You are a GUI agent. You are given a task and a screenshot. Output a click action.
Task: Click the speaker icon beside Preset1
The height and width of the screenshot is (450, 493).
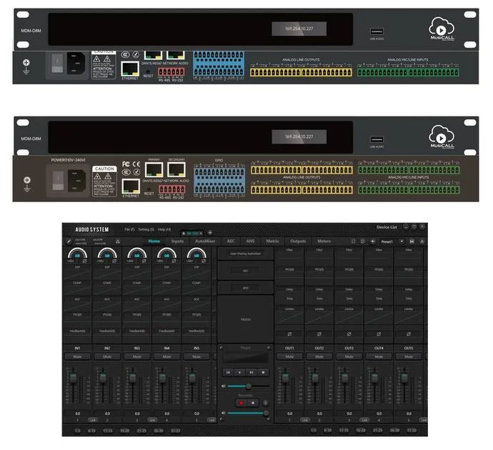[x=372, y=241]
